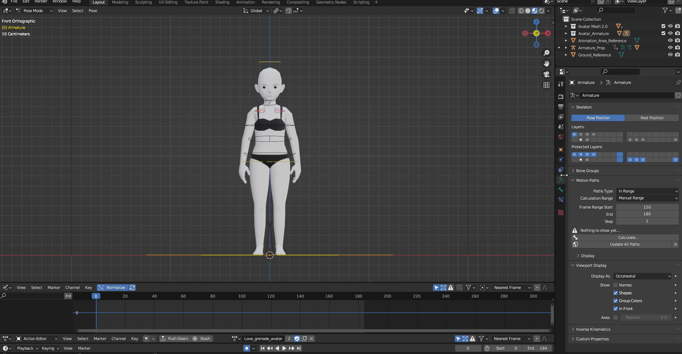Screen dimensions: 682x354
Task: Click the Frame Range Start field
Action: pos(647,207)
